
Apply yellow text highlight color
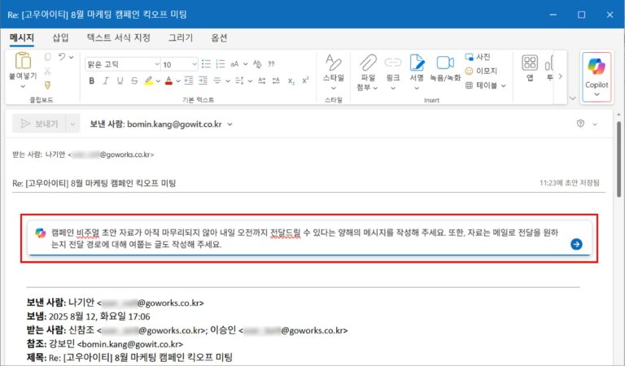click(x=149, y=81)
